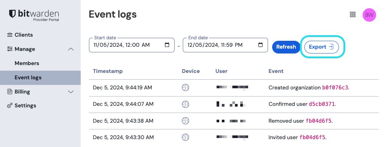Open the app switcher grid icon
Image resolution: width=387 pixels, height=147 pixels.
[353, 15]
